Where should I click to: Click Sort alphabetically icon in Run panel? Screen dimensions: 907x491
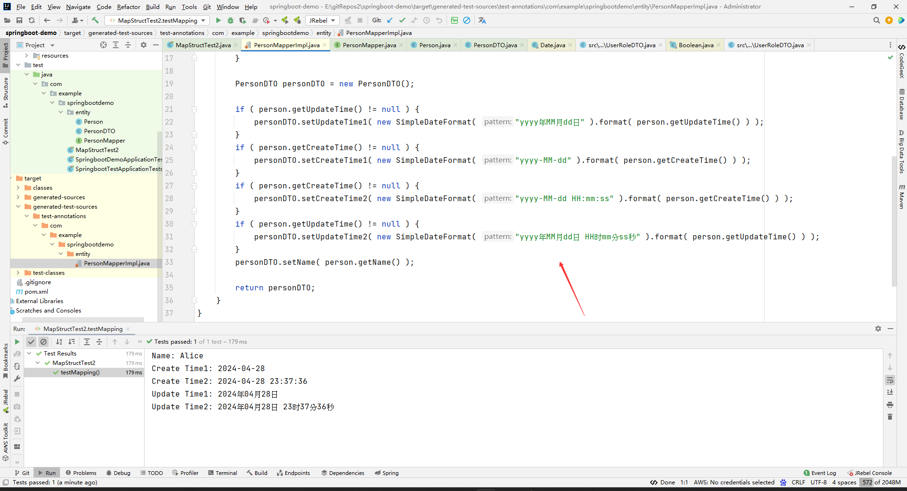tap(59, 342)
